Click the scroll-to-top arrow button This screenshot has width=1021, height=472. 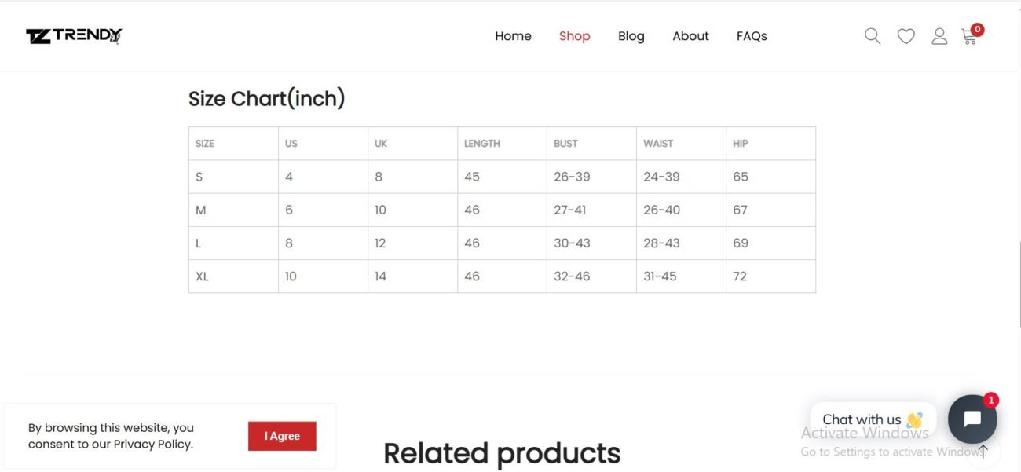(983, 451)
